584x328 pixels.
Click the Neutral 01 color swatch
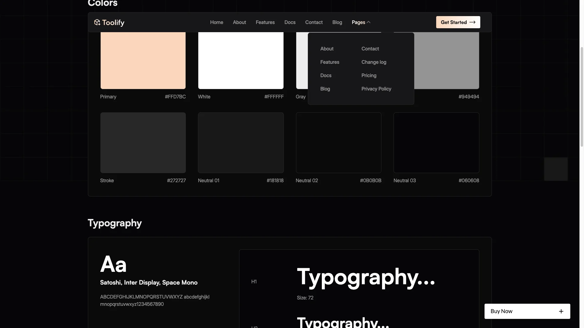[241, 143]
